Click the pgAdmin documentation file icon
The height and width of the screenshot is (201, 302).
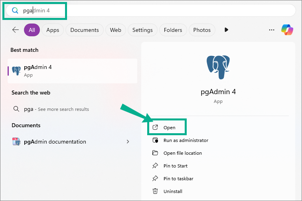16,142
